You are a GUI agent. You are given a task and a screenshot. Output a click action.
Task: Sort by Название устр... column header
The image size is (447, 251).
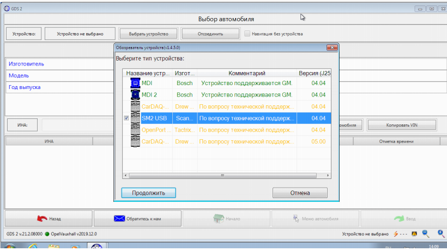click(x=148, y=73)
